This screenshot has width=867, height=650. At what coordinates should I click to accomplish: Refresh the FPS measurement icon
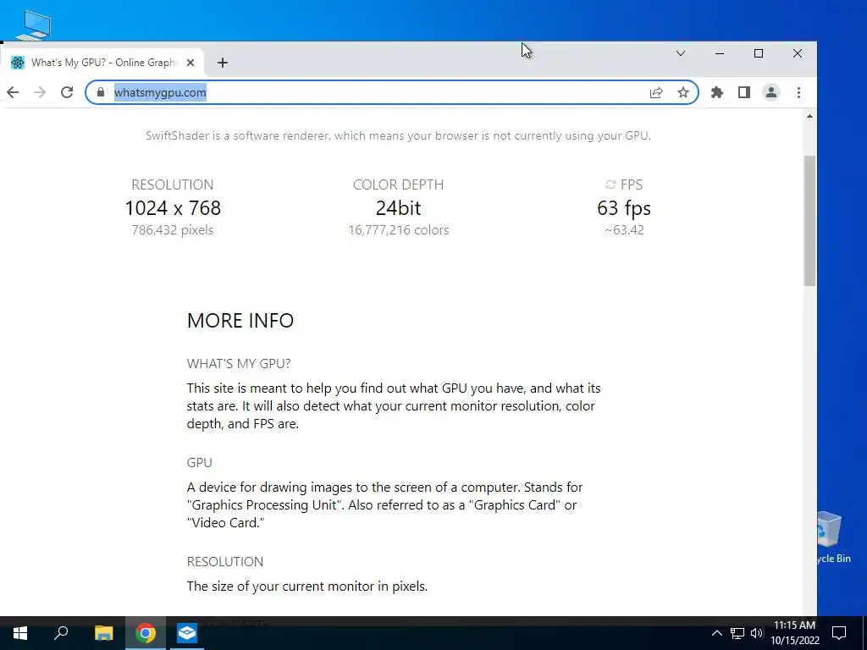(610, 185)
